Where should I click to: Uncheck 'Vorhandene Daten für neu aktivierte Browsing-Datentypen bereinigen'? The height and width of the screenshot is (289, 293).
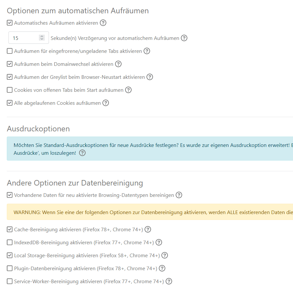[9, 195]
